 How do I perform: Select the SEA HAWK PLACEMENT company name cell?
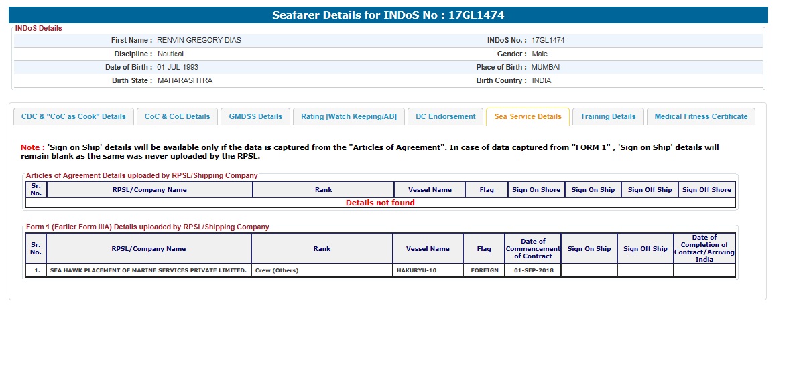point(148,270)
